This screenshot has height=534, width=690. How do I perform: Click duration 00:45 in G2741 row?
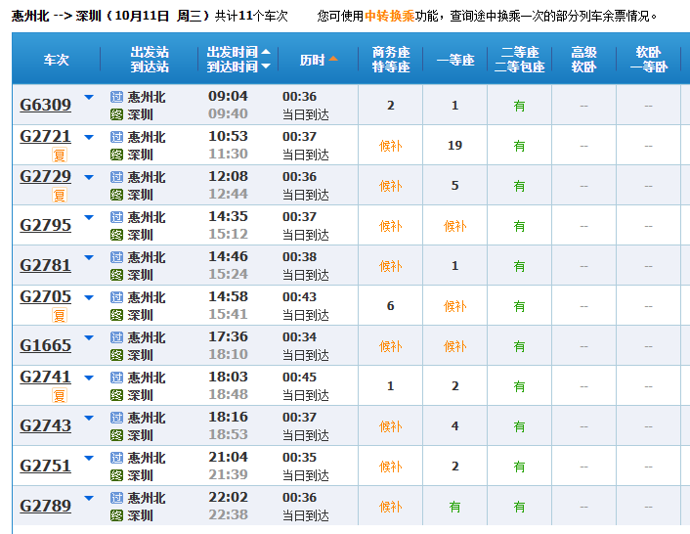[x=299, y=377]
